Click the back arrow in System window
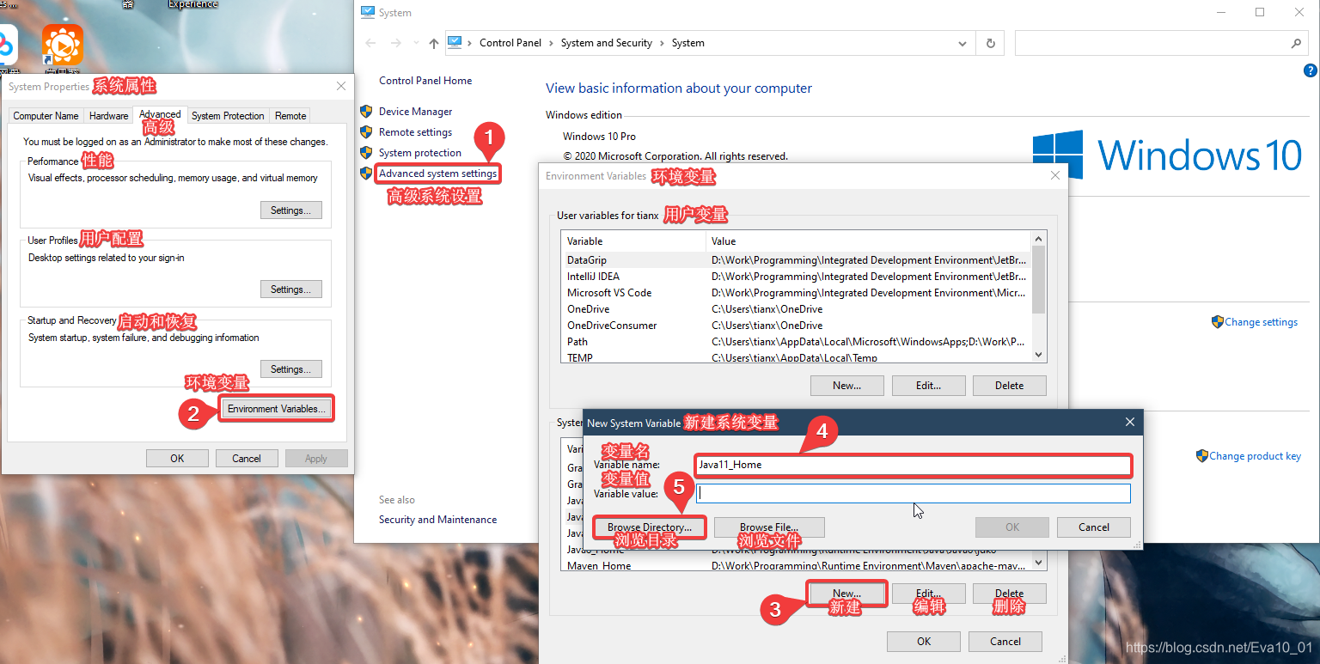 pos(370,43)
